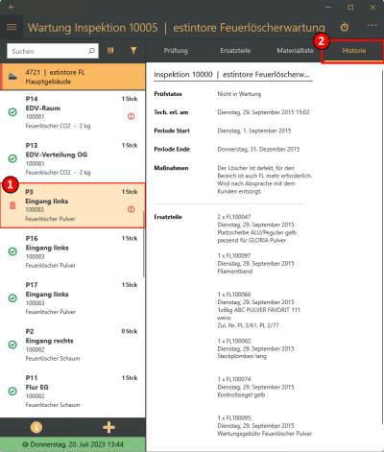The height and width of the screenshot is (452, 384).
Task: Click the green check icon of P16
Action: tap(12, 251)
